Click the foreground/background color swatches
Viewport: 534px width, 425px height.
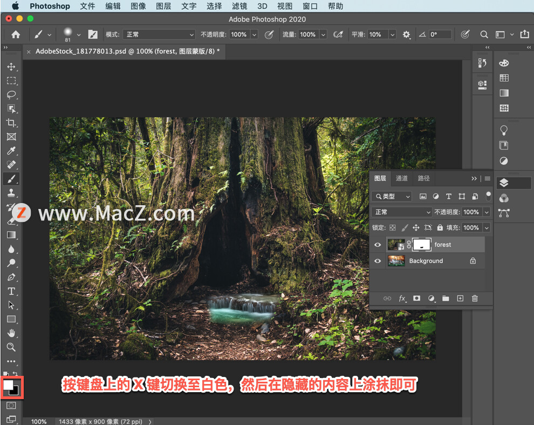point(12,387)
